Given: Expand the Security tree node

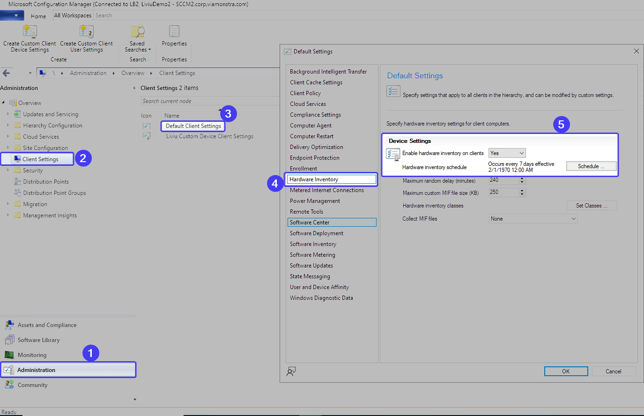Looking at the screenshot, I should 8,170.
